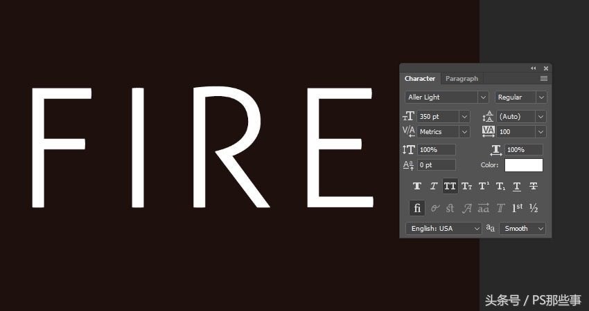Open the white text Color swatch
This screenshot has width=589, height=311.
pyautogui.click(x=524, y=165)
